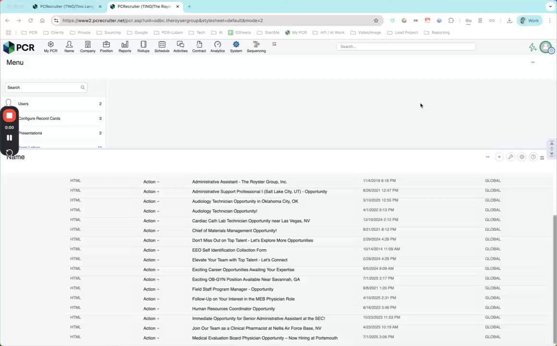Screen dimensions: 557x346
Task: Click the expand-width arrows in Menu panel
Action: pyautogui.click(x=533, y=62)
